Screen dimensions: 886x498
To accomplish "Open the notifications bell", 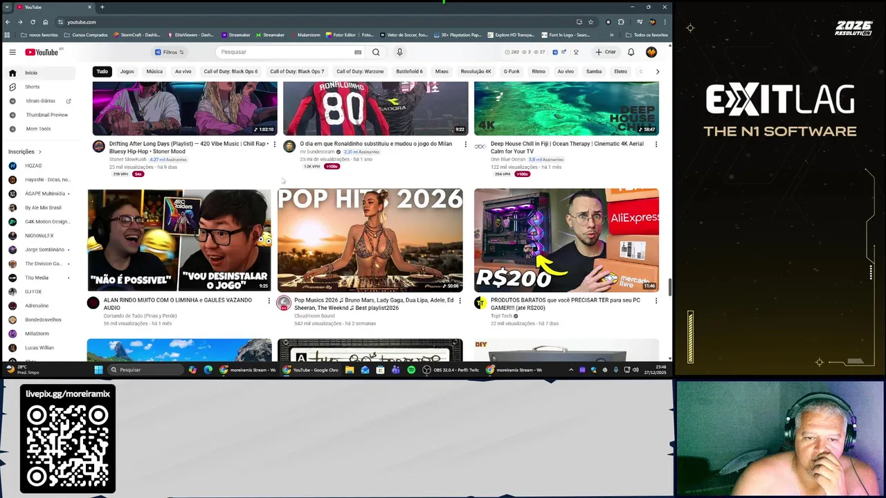I will pyautogui.click(x=631, y=52).
